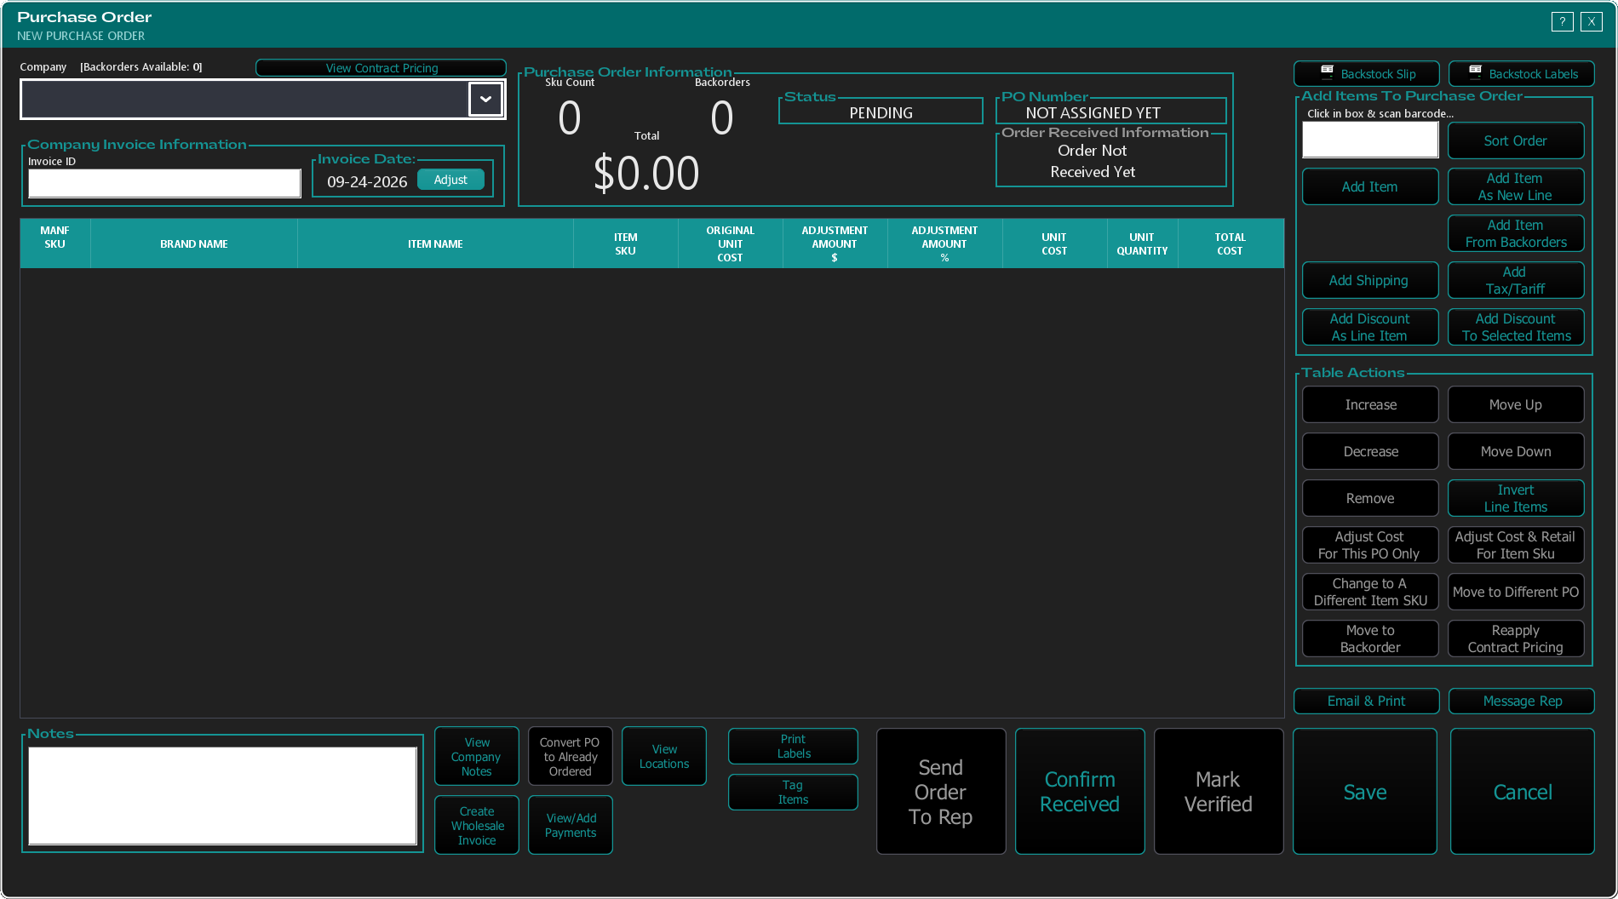Click Move to Backorder
The width and height of the screenshot is (1618, 899).
coord(1370,638)
